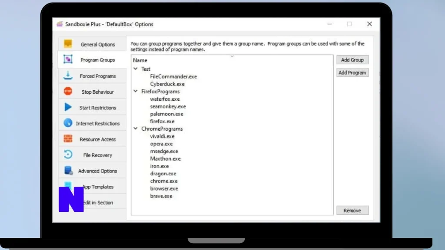Viewport: 445px width, 250px height.
Task: Click the Add Program button
Action: click(x=352, y=72)
